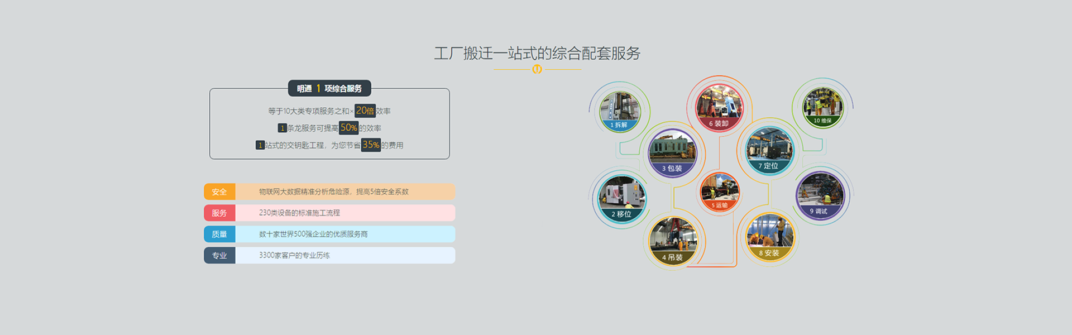Click the 7 定位 circle image

[769, 151]
